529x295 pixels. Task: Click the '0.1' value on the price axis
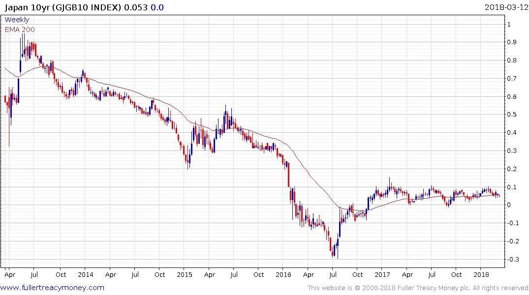[x=512, y=187]
